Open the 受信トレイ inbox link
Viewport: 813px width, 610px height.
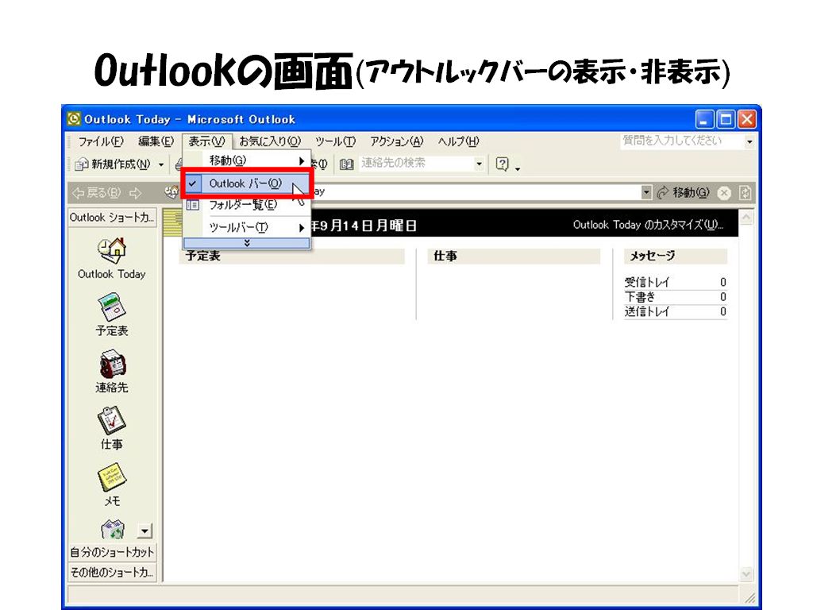click(x=646, y=282)
